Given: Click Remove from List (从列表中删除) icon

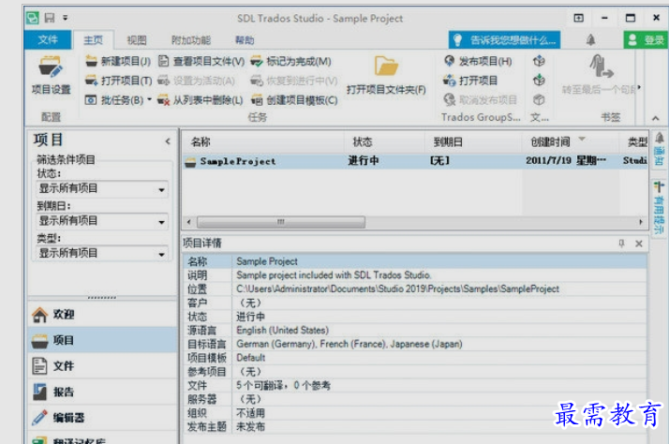Looking at the screenshot, I should coord(163,100).
